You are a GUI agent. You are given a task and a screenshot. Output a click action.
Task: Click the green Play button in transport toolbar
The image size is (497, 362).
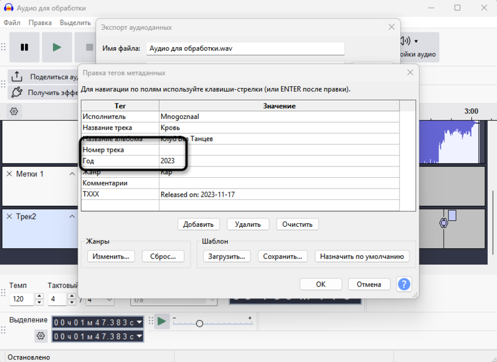point(57,47)
